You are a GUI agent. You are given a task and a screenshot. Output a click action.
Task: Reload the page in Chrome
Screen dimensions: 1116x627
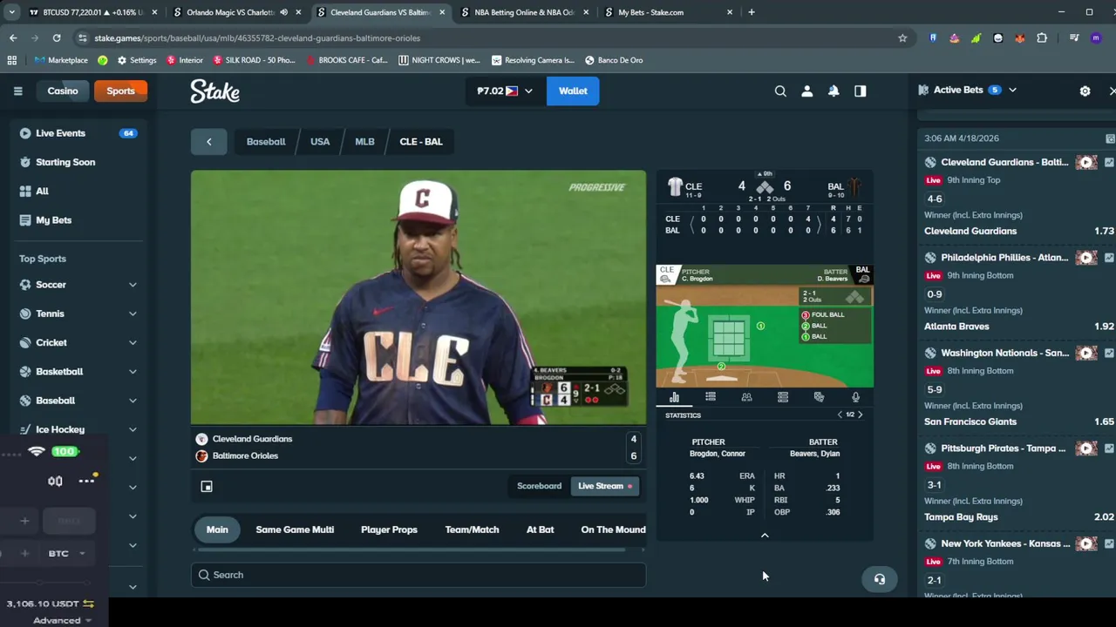point(57,37)
